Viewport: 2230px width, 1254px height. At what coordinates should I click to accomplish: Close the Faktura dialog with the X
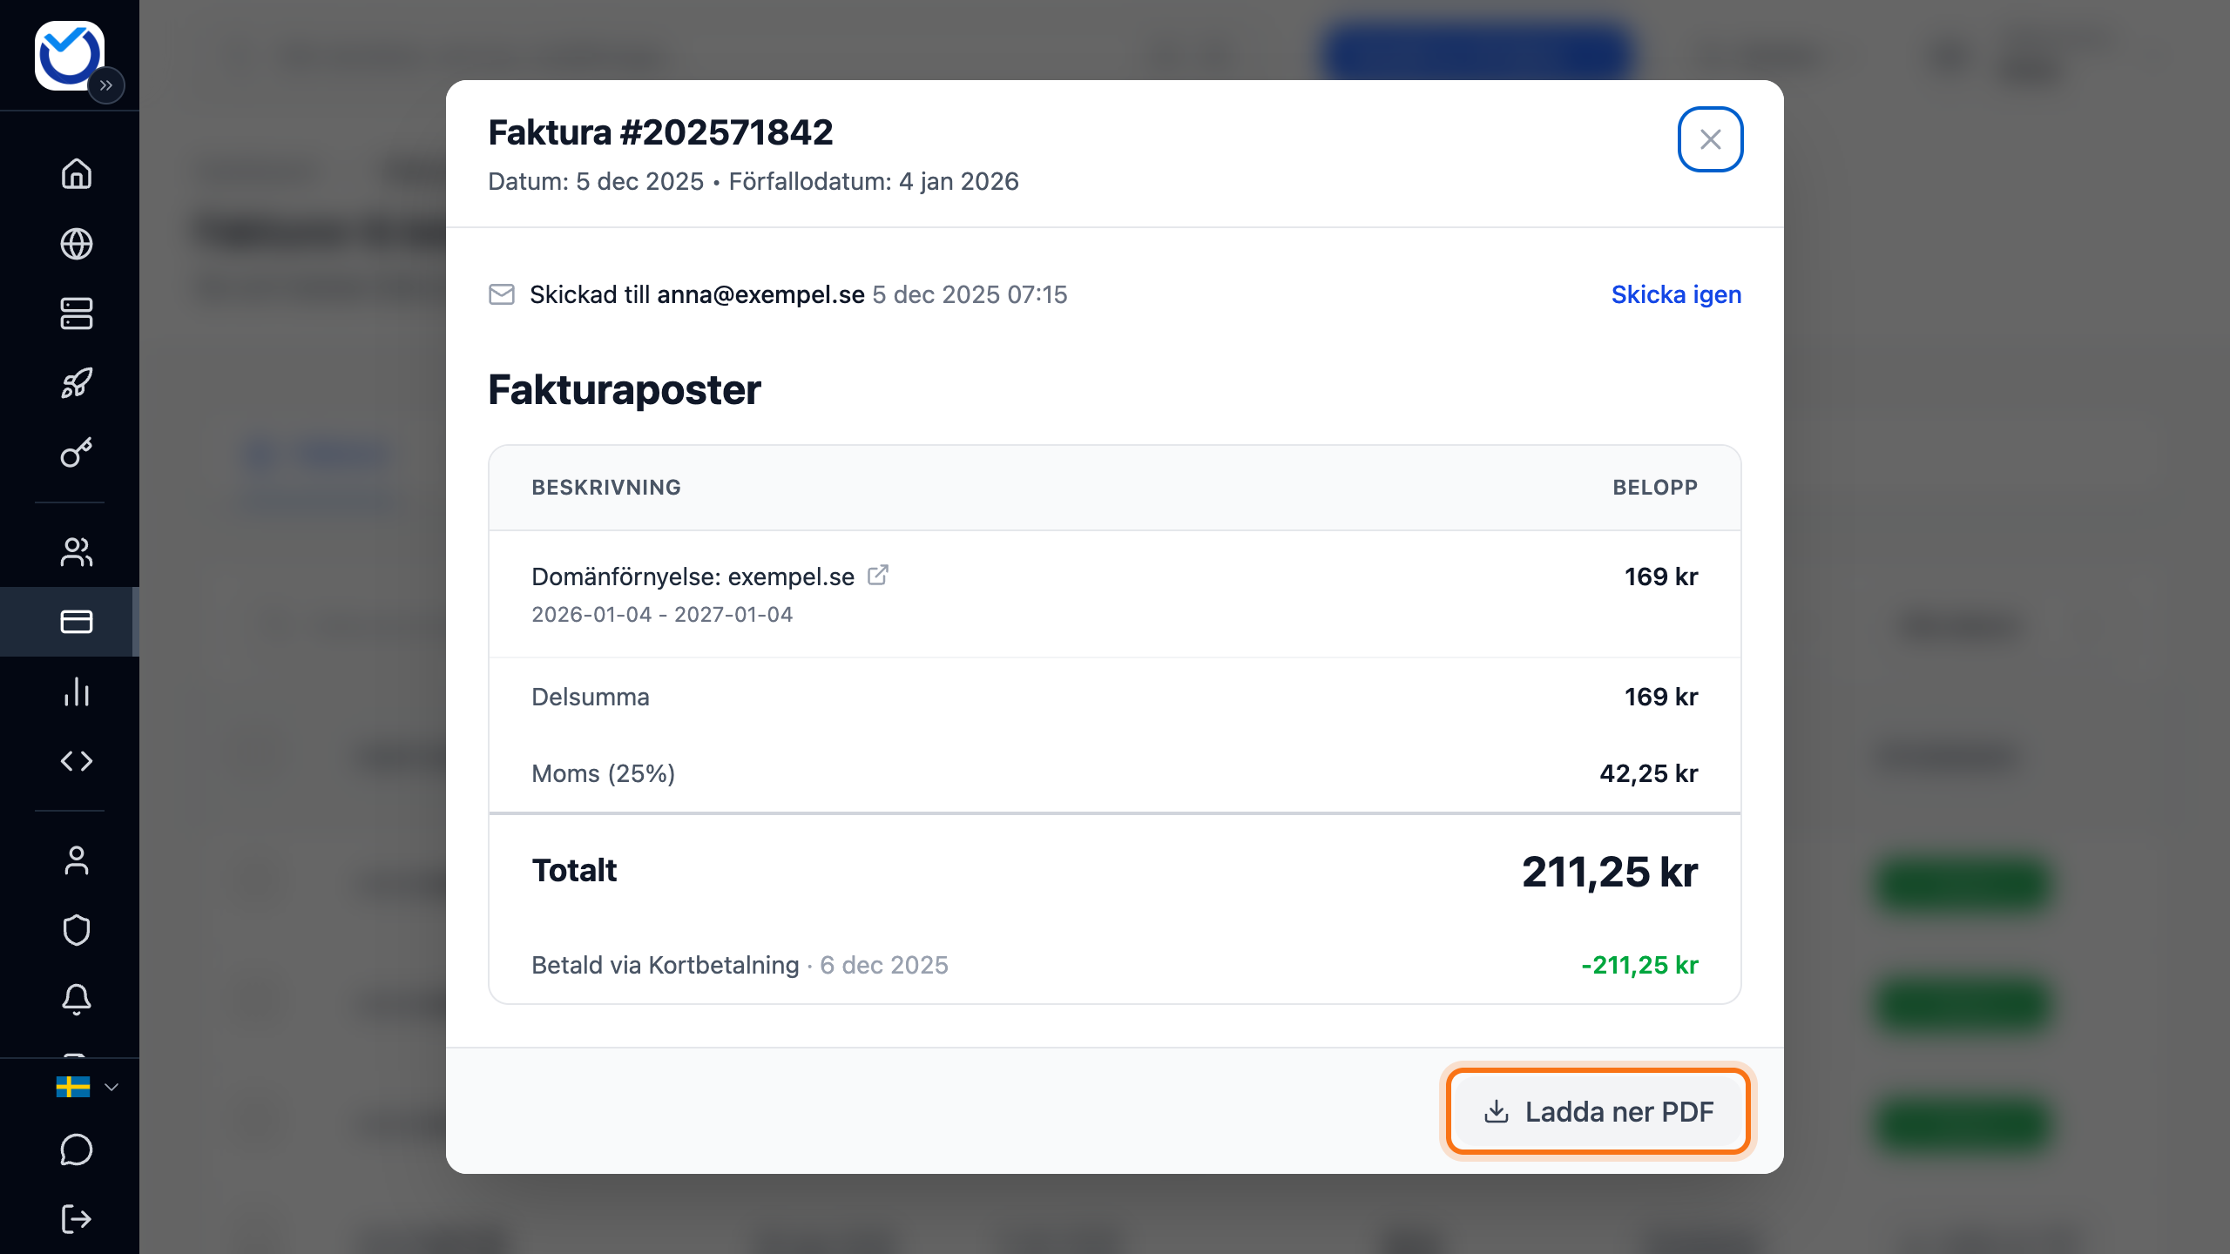tap(1710, 139)
